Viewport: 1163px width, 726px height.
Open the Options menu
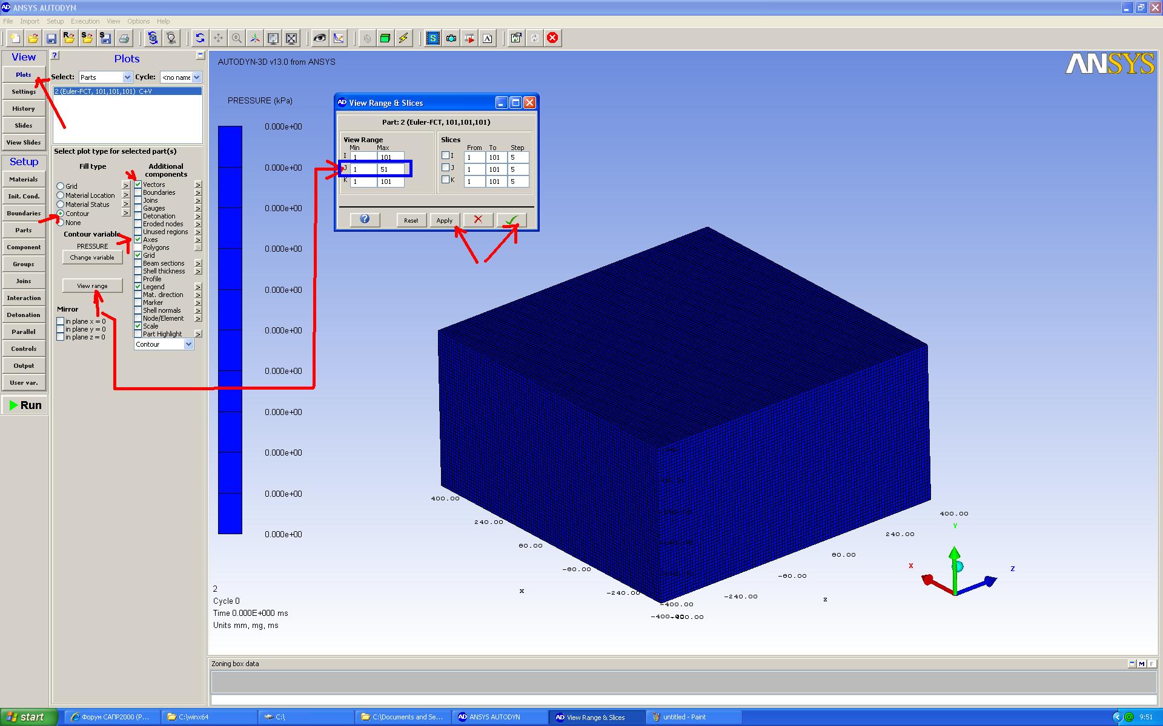coord(138,21)
